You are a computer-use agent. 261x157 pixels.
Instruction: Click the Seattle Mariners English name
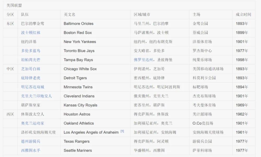(x=78, y=150)
